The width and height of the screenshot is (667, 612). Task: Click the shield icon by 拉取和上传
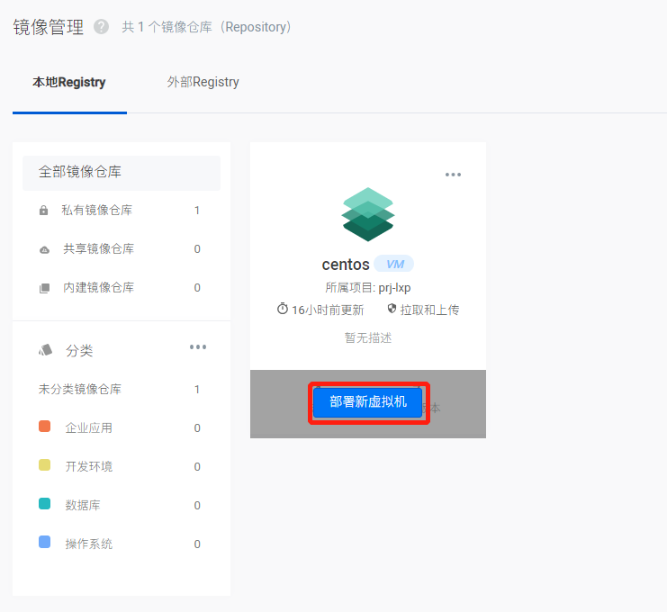point(392,310)
